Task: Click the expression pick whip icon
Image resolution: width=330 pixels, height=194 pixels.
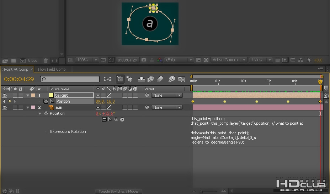Action: pos(116,119)
